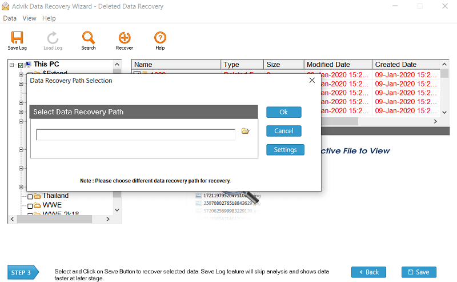Click the data recovery path input field
The height and width of the screenshot is (282, 457).
135,134
